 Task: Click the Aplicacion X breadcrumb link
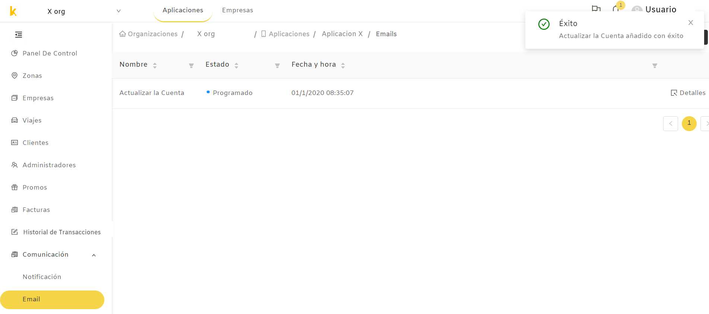[342, 34]
